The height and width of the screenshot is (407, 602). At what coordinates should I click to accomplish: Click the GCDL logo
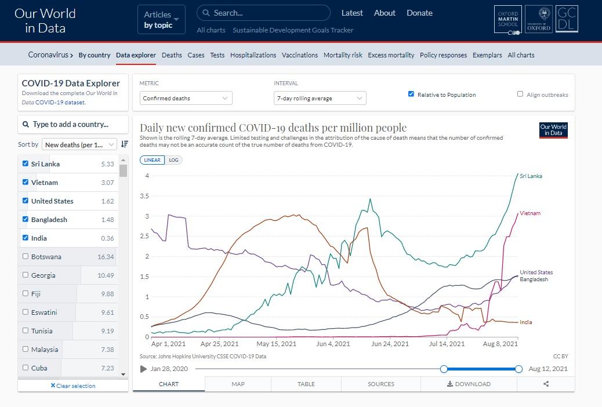pyautogui.click(x=566, y=19)
